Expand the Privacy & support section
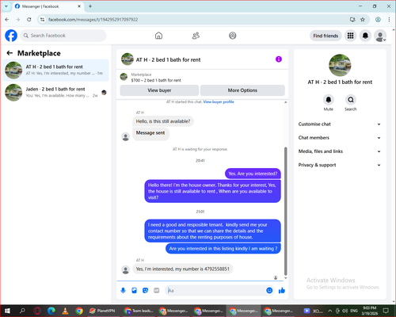Viewport: 396px width, 317px height. coord(340,165)
